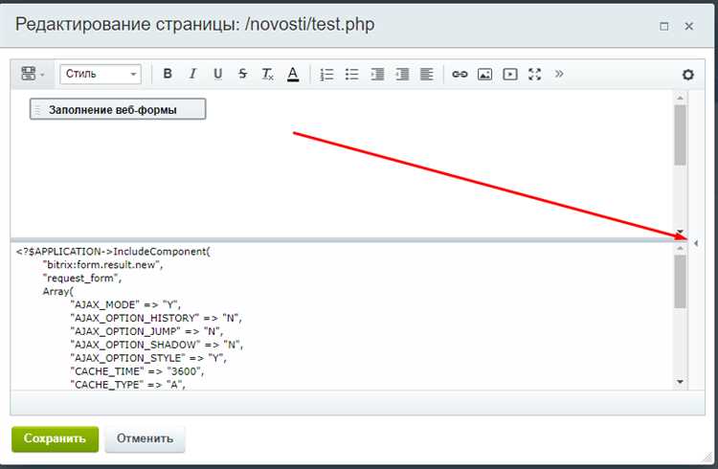The height and width of the screenshot is (469, 718).
Task: Open the editor settings gear
Action: [687, 75]
